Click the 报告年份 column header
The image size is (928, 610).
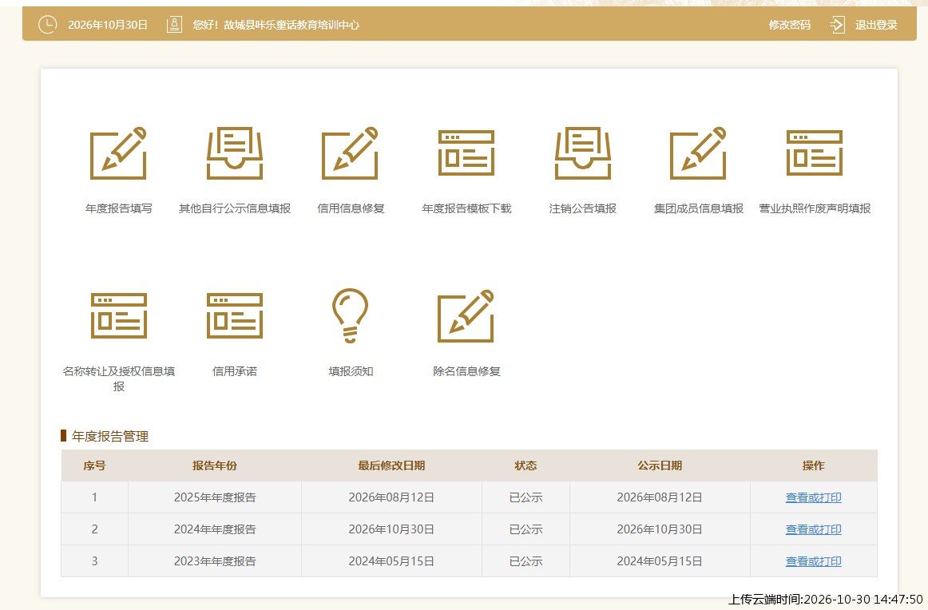pos(214,465)
